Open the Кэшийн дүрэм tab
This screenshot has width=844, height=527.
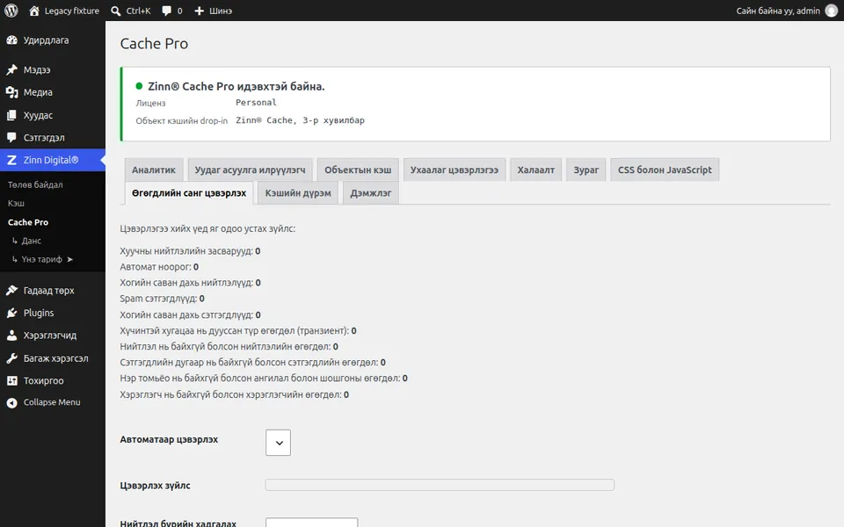click(x=298, y=193)
